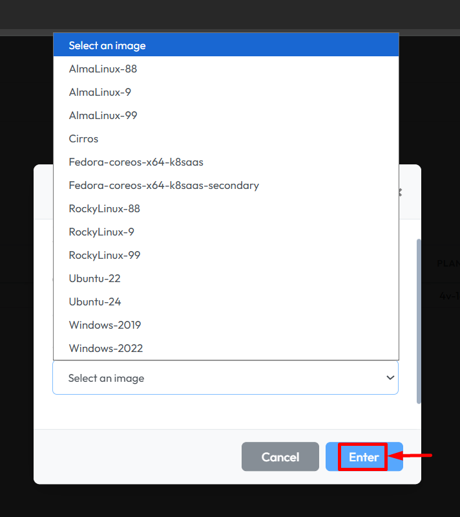Choose Windows-2022 from the list
Viewport: 460px width, 517px height.
point(106,348)
